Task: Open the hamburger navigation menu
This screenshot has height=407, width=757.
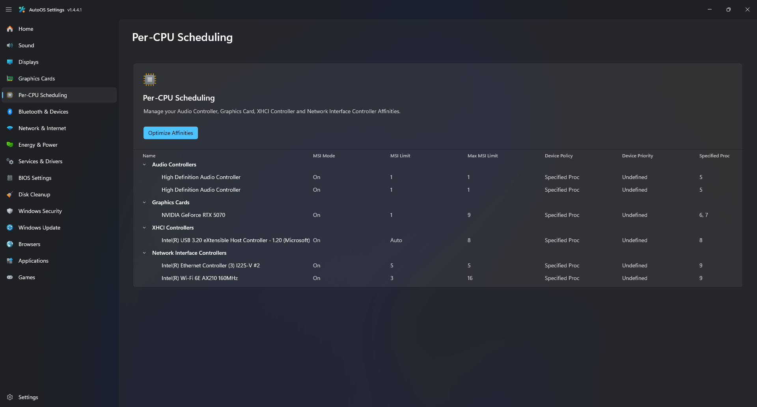Action: 9,9
